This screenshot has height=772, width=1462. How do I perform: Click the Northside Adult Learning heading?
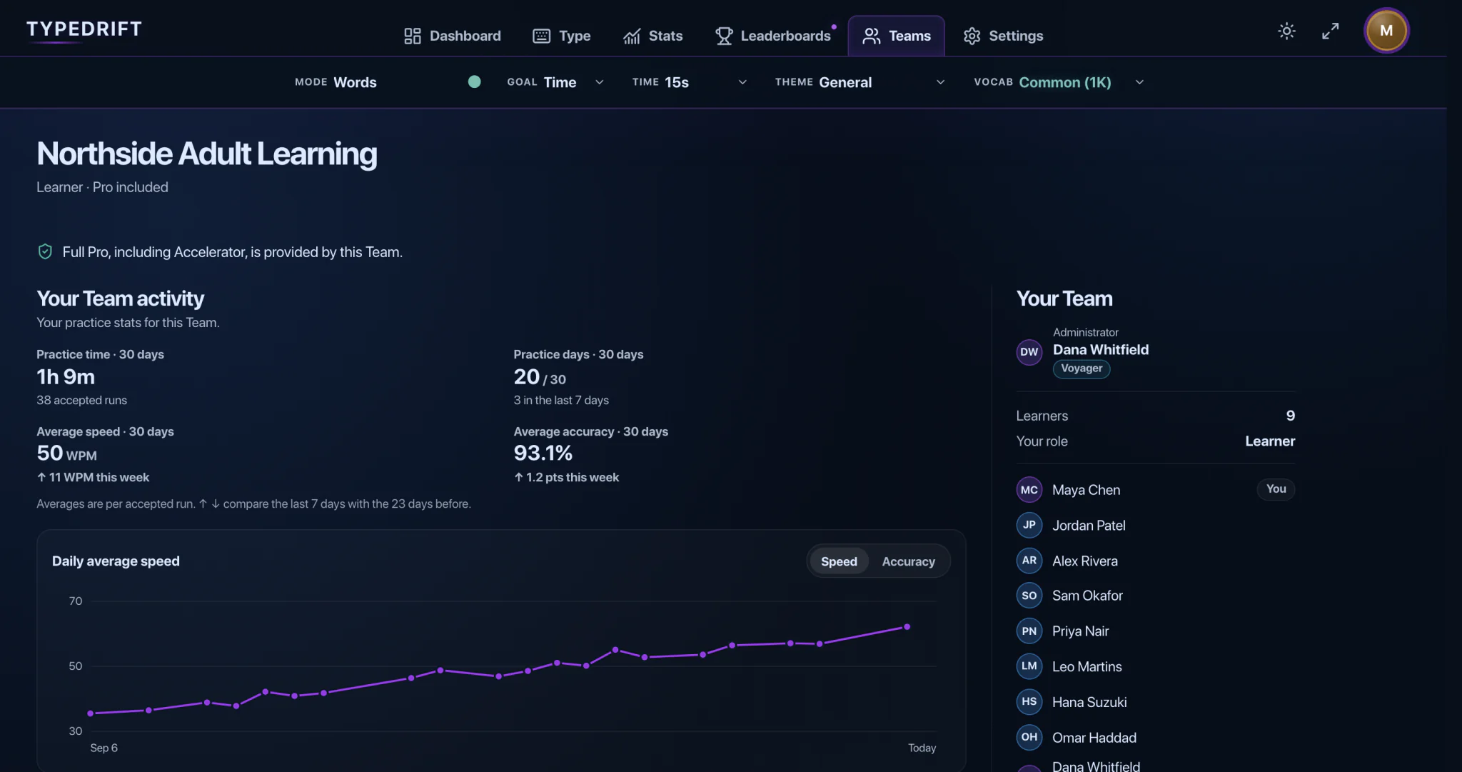207,154
